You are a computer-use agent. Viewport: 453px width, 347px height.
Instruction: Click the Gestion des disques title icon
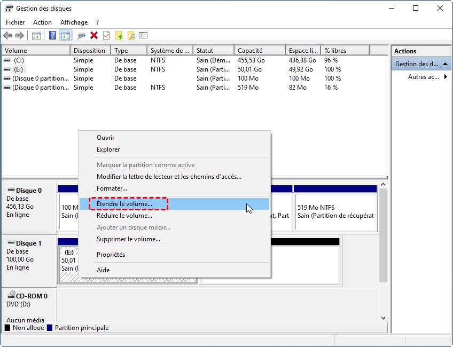click(9, 9)
